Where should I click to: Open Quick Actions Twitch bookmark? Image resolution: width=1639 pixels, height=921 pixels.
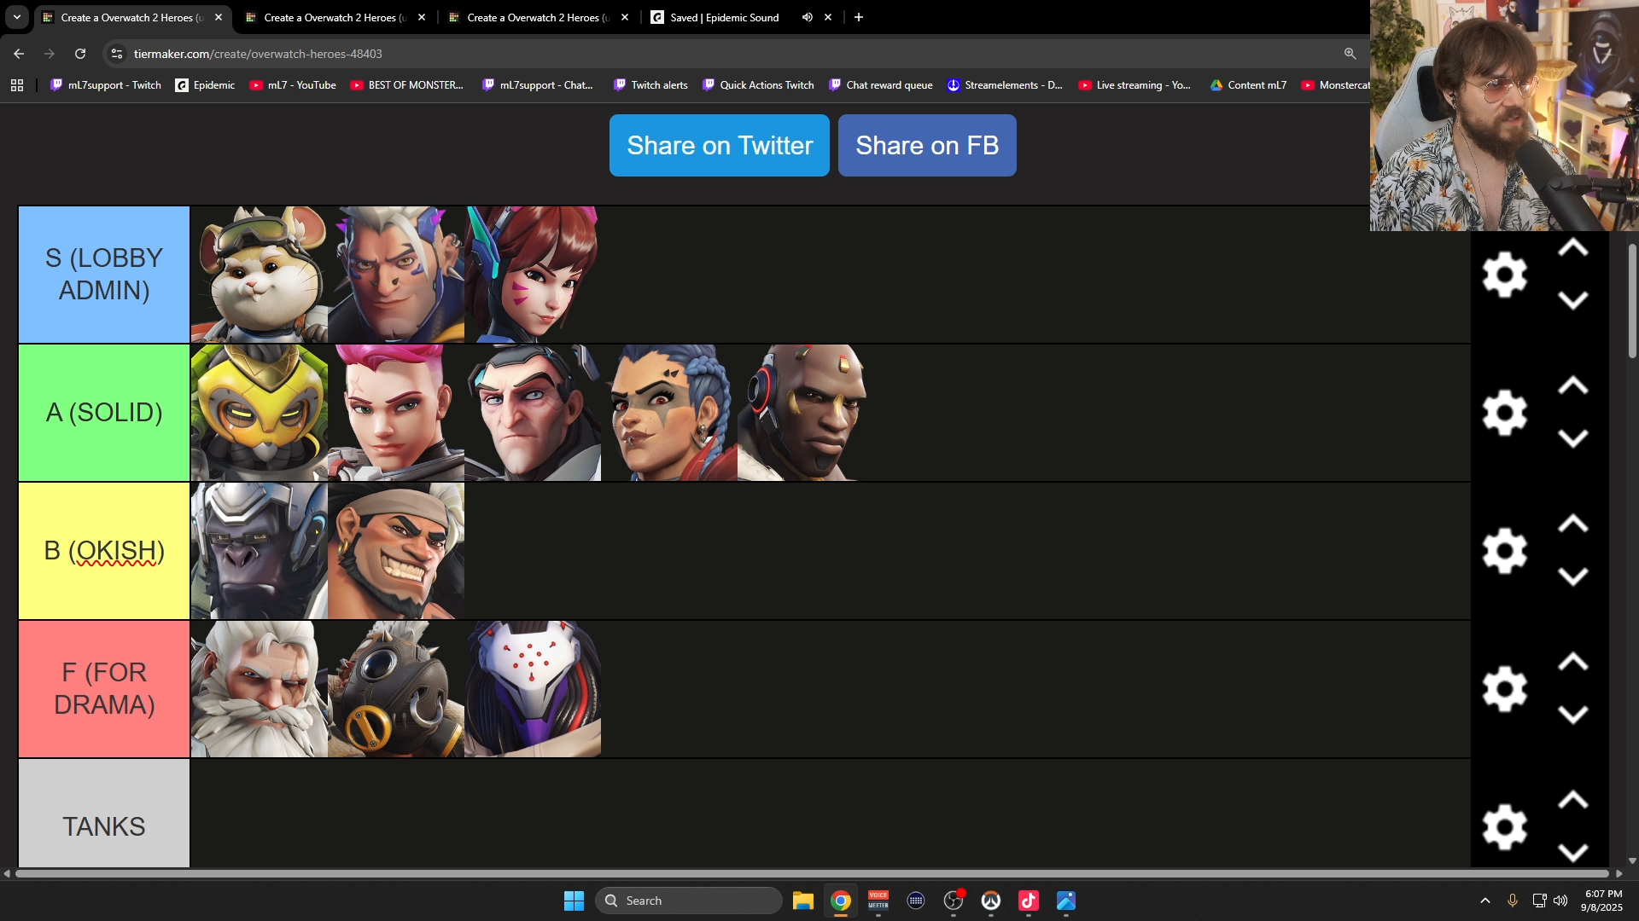tap(758, 85)
